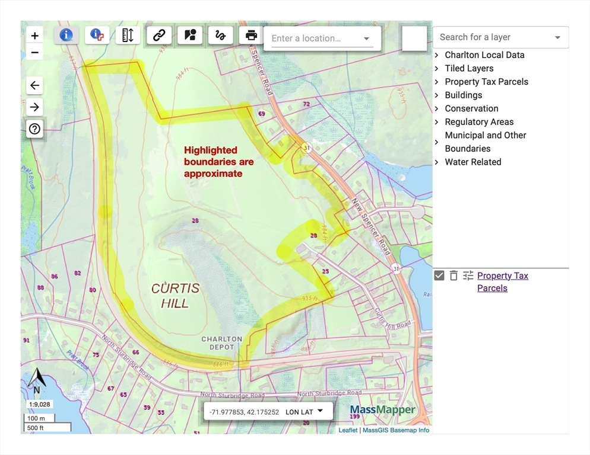Uncheck the Property Tax Parcels layer checkbox

pyautogui.click(x=439, y=275)
